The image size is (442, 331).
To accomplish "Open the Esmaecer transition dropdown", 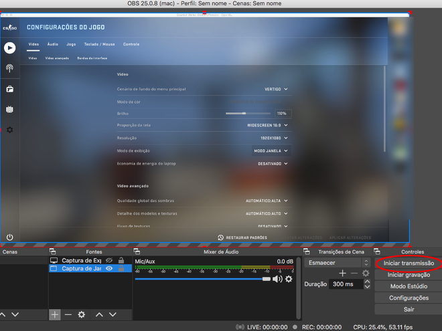I will click(337, 263).
